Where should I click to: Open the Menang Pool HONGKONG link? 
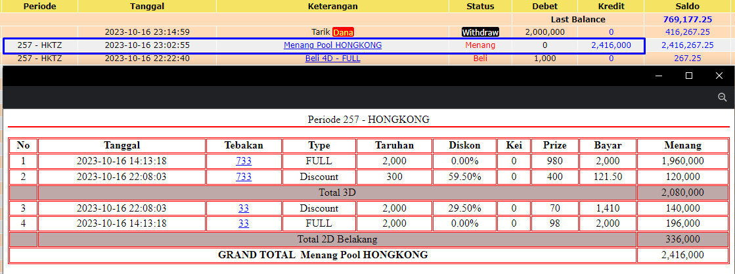pyautogui.click(x=333, y=45)
